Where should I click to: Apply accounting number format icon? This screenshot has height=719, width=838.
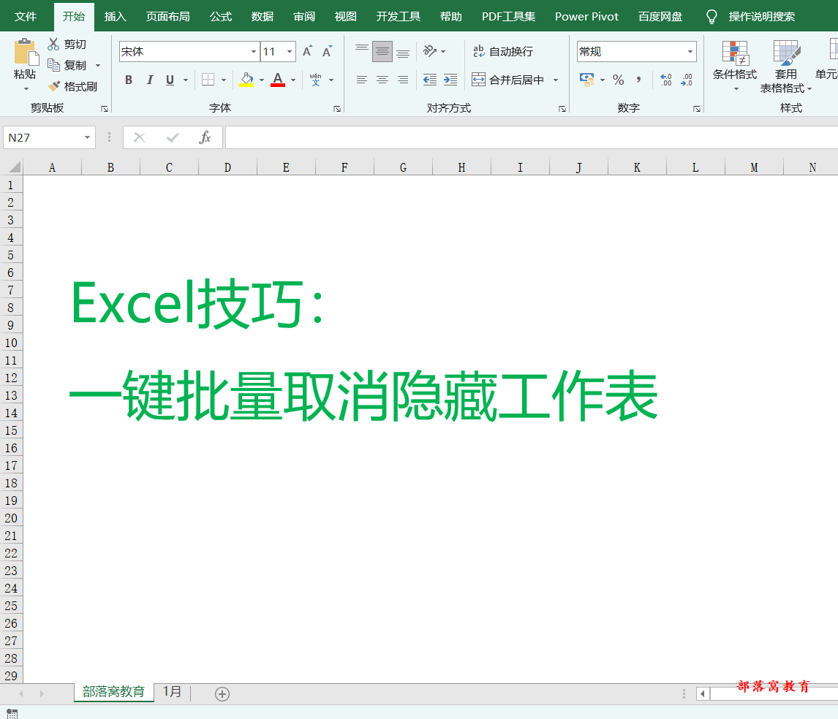click(586, 80)
